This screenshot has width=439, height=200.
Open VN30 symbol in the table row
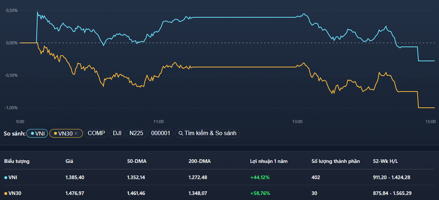pos(14,194)
